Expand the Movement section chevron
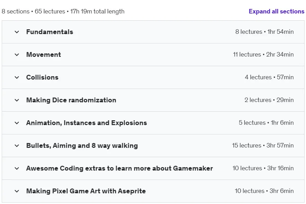This screenshot has width=306, height=204. point(17,54)
